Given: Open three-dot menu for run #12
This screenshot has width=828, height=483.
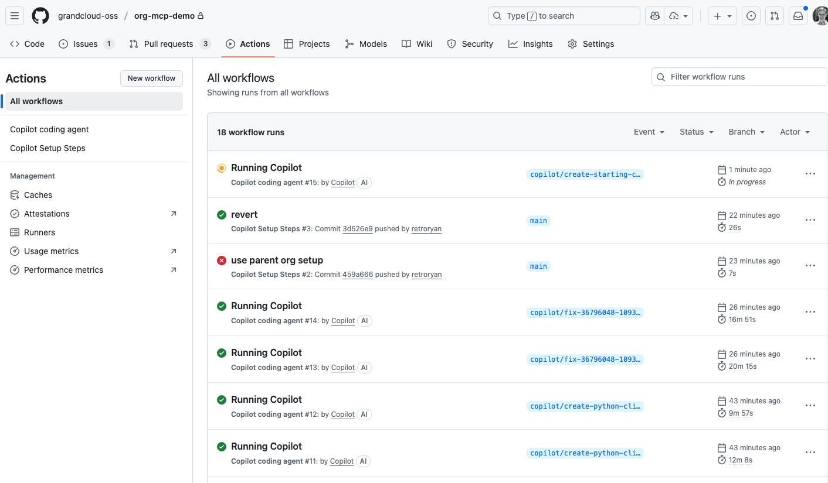Looking at the screenshot, I should click(x=810, y=406).
